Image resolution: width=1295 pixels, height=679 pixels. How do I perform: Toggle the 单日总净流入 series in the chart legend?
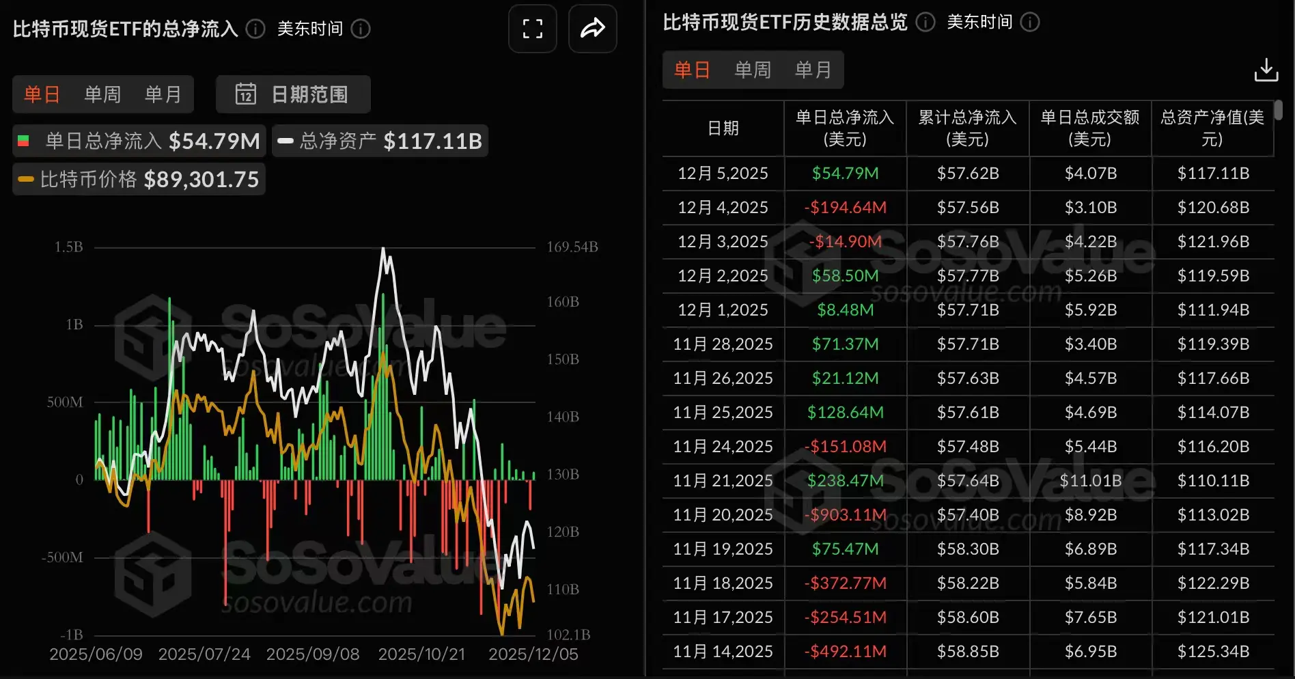click(x=138, y=141)
